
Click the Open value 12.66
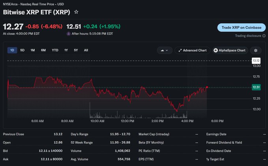58,142
